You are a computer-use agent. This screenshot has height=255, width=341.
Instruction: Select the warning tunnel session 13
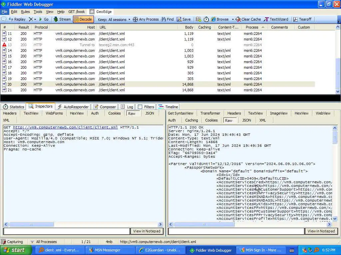pyautogui.click(x=158, y=45)
